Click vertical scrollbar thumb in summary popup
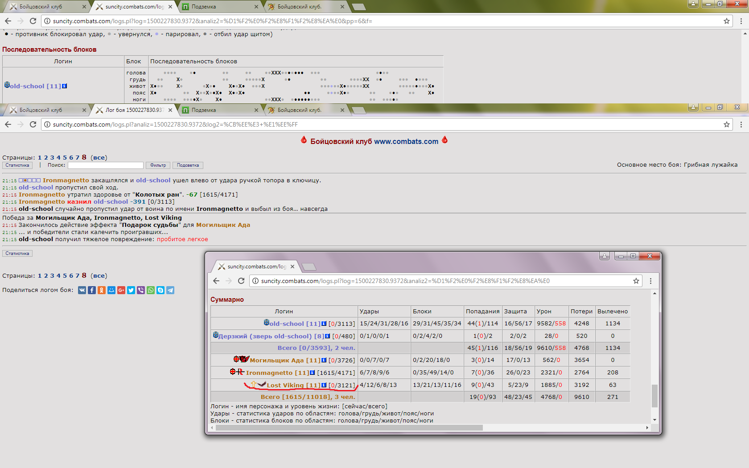 (654, 396)
